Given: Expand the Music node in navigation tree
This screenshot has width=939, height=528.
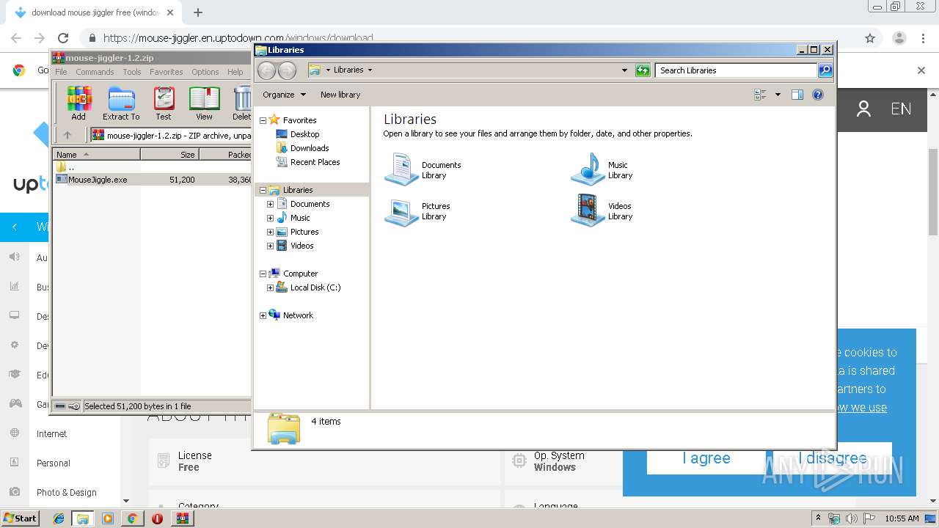Looking at the screenshot, I should click(270, 218).
